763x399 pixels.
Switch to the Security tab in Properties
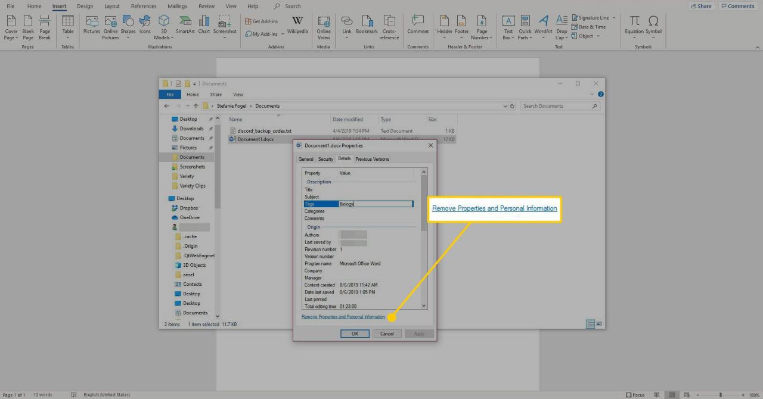click(325, 159)
